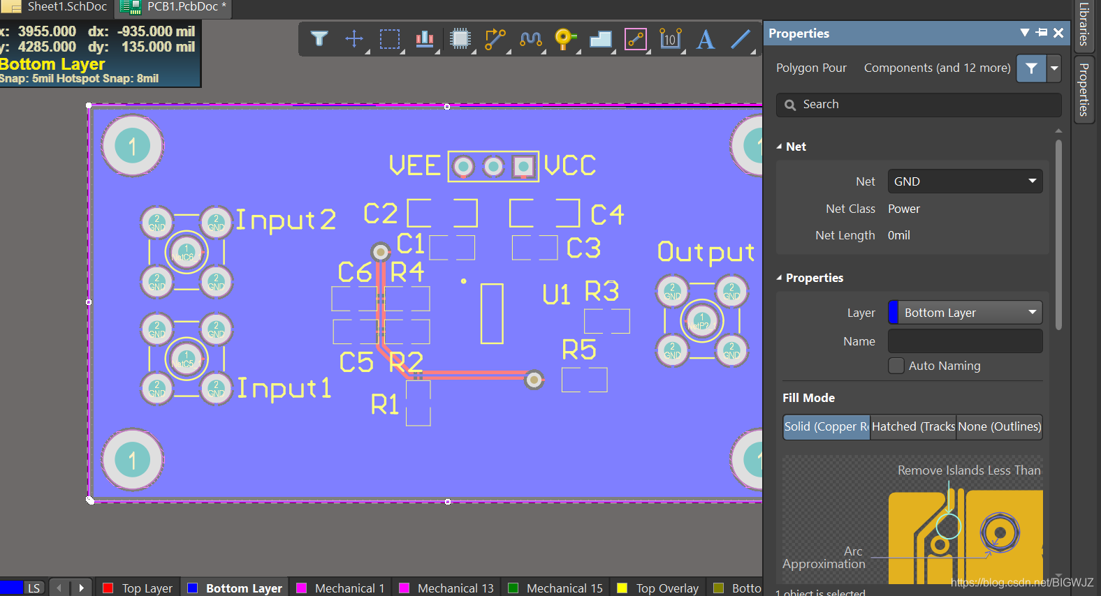Click the selection filter funnel toolbar icon
Image resolution: width=1101 pixels, height=596 pixels.
click(319, 38)
